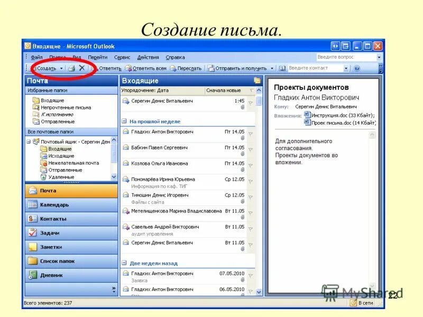Toggle reading pane attachment marker on Тимошин message
The image size is (423, 317).
243,201
